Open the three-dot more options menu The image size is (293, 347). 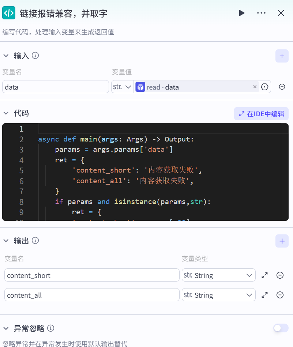coord(261,13)
